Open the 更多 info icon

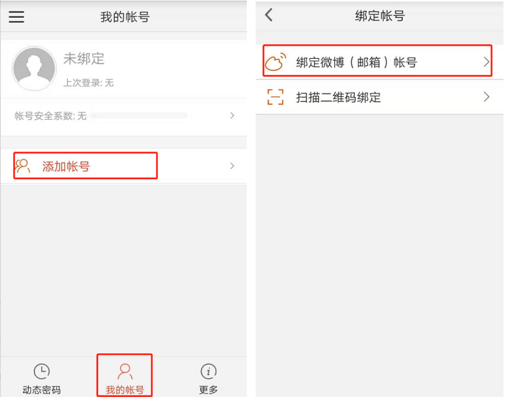coord(208,371)
